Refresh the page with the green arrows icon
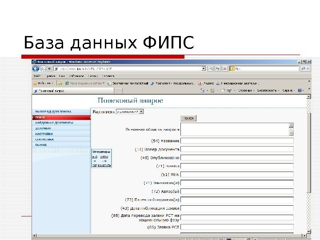The image size is (320, 240). tap(217, 69)
